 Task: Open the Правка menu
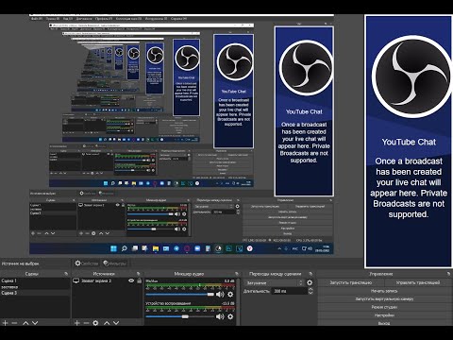53,19
